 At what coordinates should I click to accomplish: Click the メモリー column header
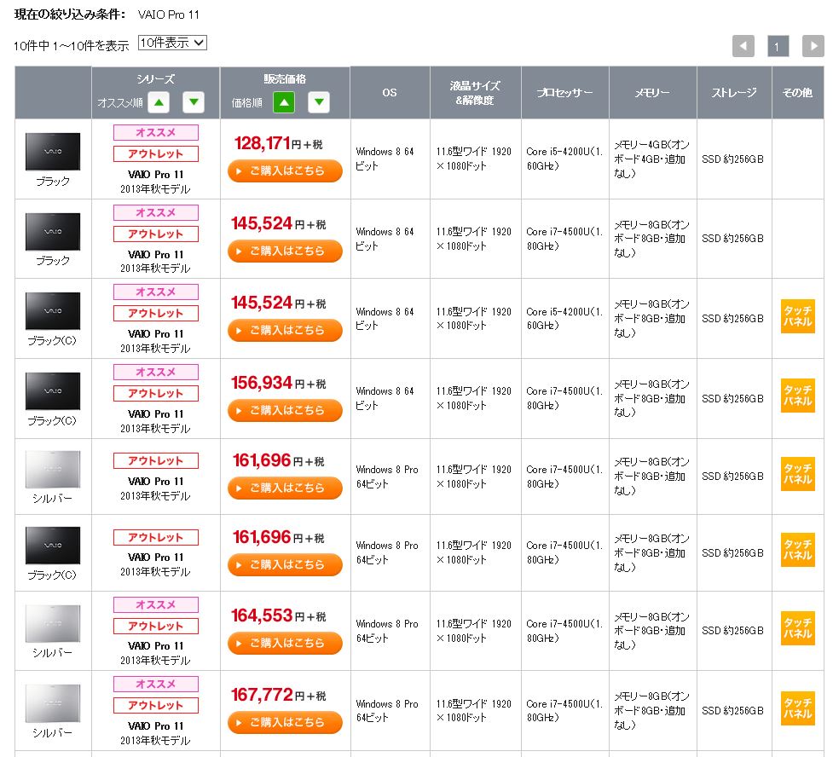tap(652, 92)
